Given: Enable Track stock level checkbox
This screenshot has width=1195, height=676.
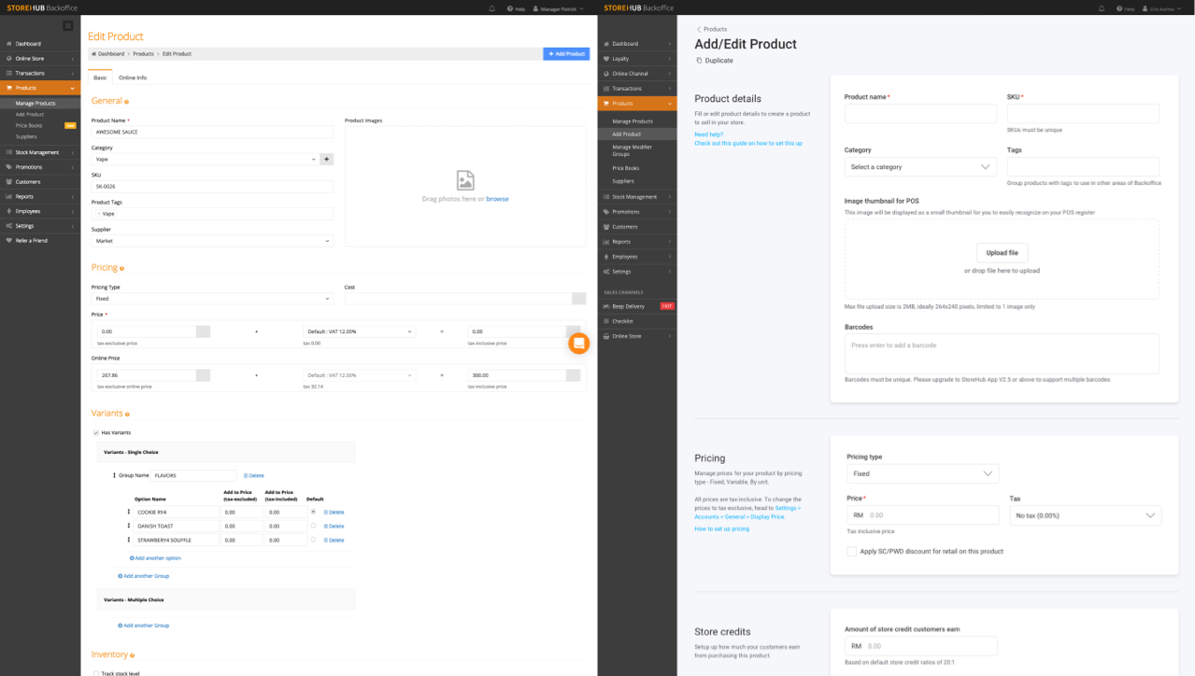Looking at the screenshot, I should pos(96,673).
